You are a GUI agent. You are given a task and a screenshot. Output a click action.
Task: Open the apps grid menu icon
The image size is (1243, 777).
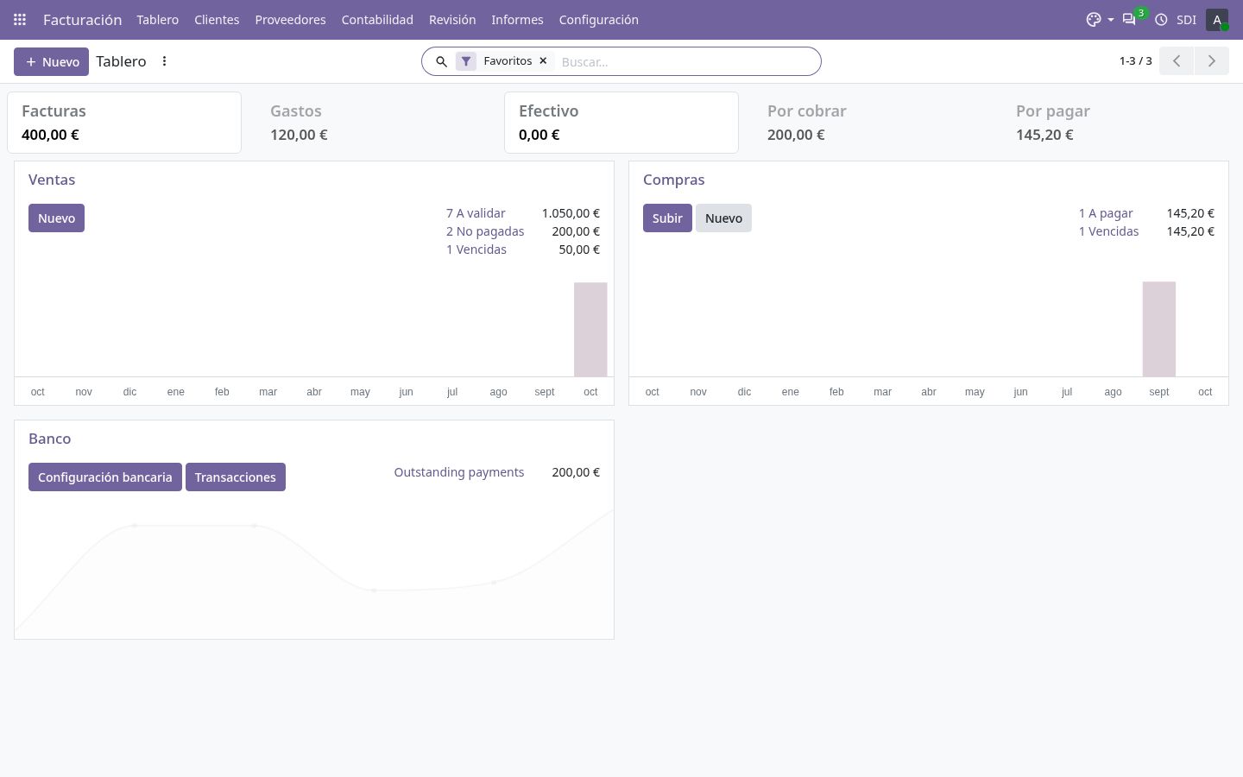click(20, 19)
